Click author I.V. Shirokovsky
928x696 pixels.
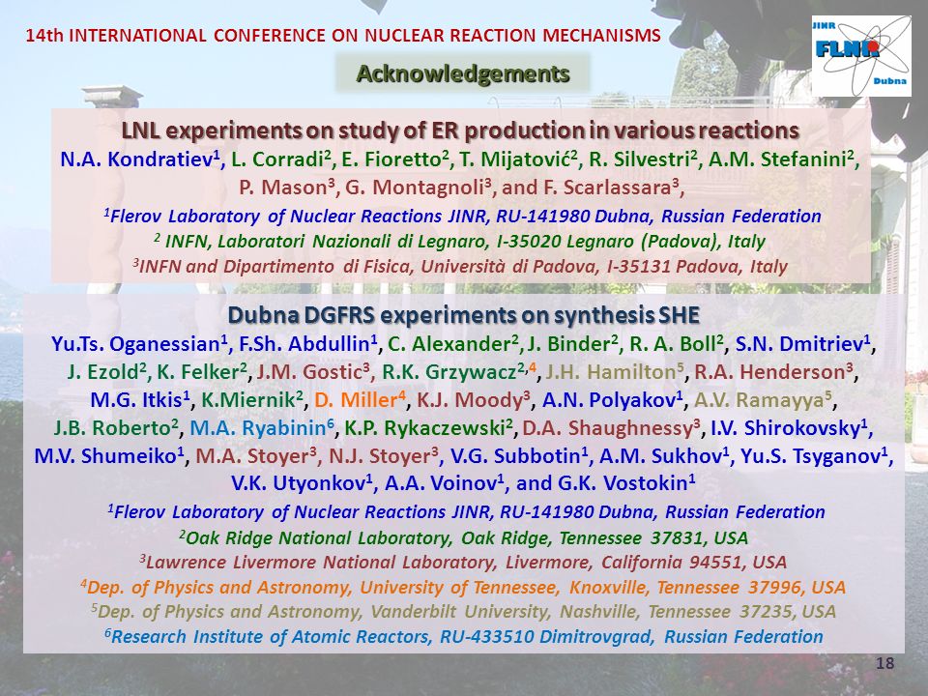coord(790,428)
